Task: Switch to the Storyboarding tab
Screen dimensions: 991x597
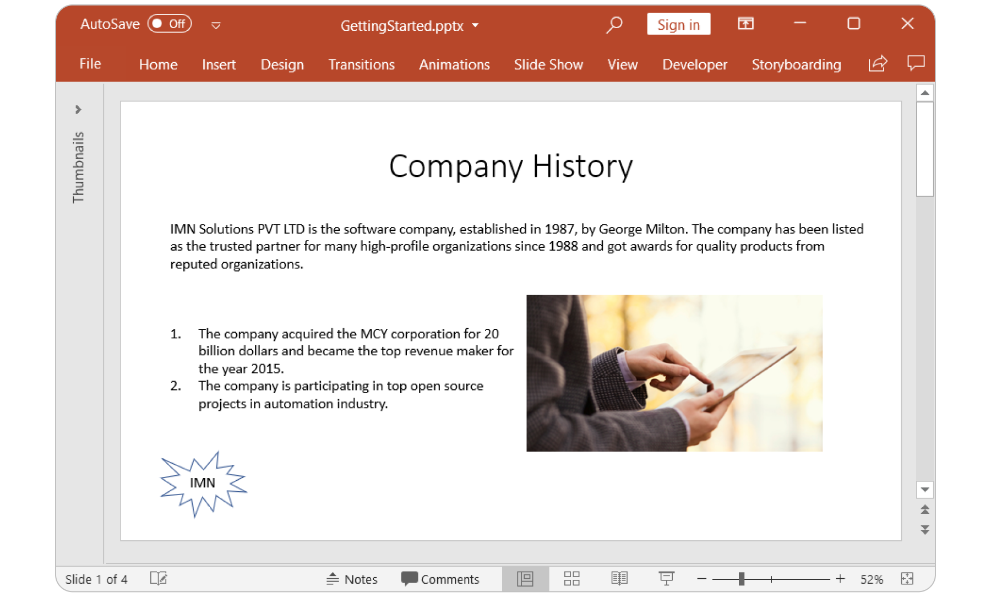Action: (796, 64)
